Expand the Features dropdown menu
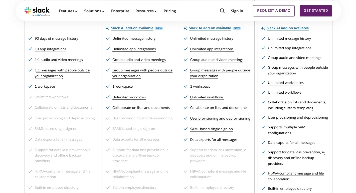 point(68,11)
